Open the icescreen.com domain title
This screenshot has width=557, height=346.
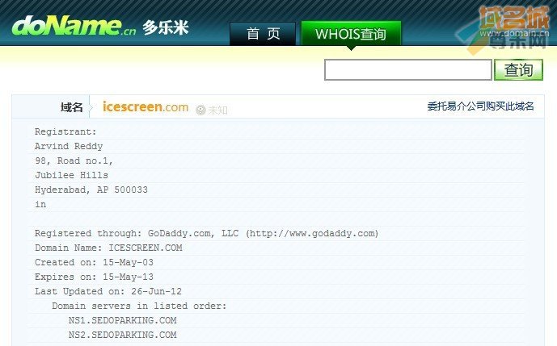pyautogui.click(x=146, y=106)
